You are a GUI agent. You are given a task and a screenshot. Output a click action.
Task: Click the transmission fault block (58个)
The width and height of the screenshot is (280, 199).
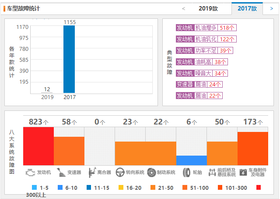(x=69, y=151)
